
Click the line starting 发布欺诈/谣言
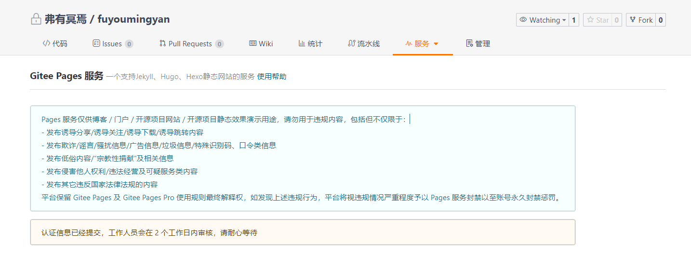(x=159, y=145)
